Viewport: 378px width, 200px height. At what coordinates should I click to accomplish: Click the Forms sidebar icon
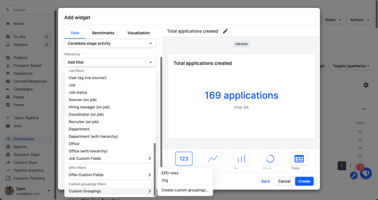(8, 105)
